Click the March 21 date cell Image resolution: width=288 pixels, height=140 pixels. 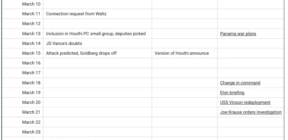coord(23,112)
